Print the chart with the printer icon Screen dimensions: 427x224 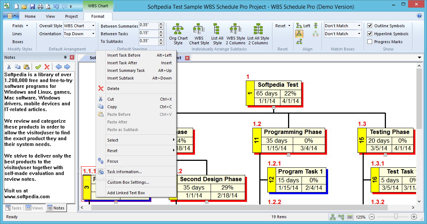40,6
